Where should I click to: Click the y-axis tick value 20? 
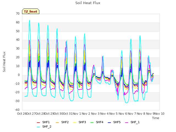(18, 57)
